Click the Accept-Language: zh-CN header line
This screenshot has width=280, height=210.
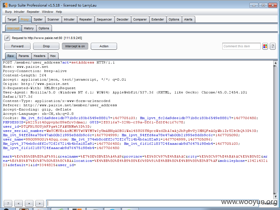click(x=38, y=114)
